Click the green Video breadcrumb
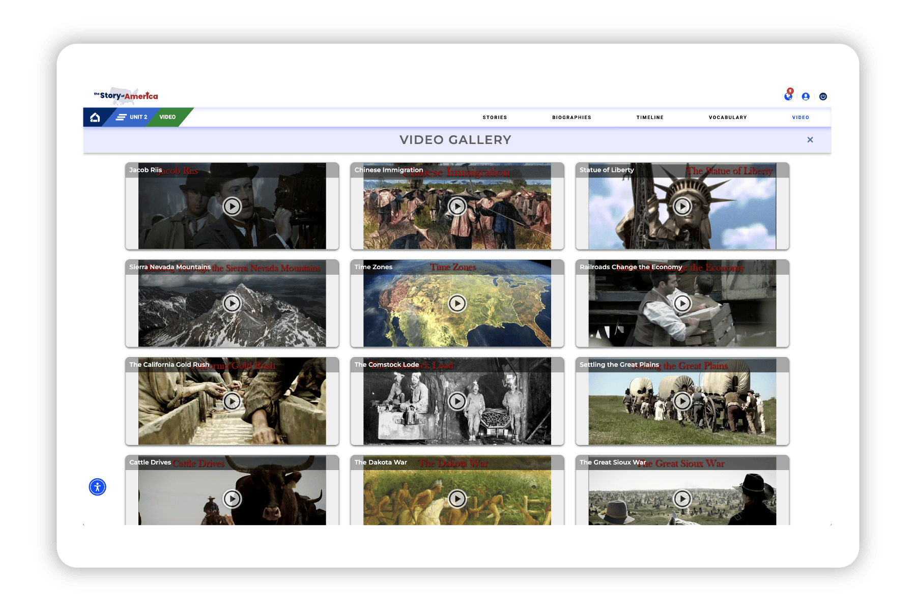916x611 pixels. tap(167, 118)
